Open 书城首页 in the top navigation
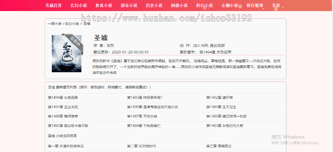This screenshot has height=152, width=333. coord(53,6)
